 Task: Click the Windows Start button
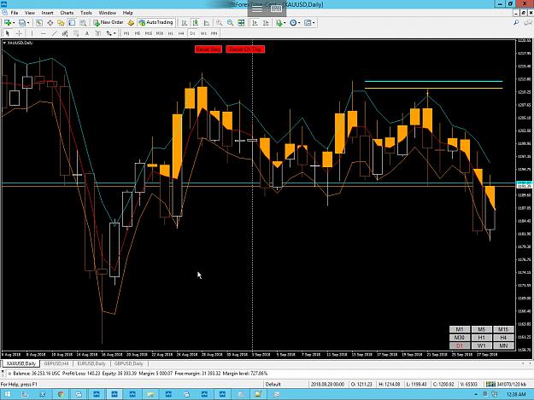pos(7,394)
